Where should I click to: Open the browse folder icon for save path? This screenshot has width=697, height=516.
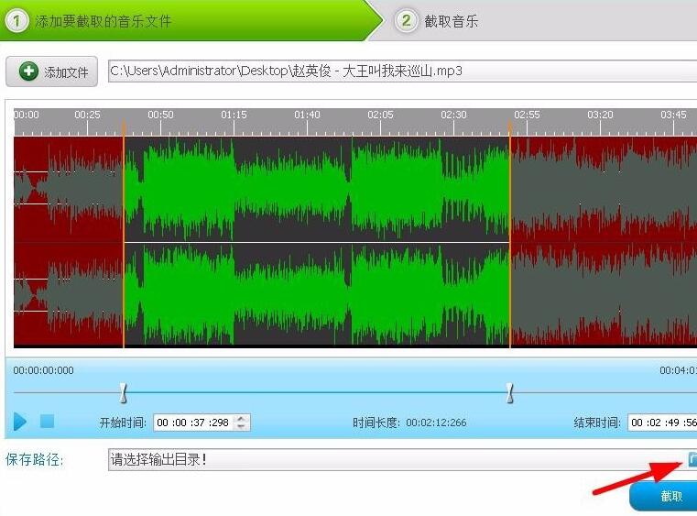click(x=692, y=459)
